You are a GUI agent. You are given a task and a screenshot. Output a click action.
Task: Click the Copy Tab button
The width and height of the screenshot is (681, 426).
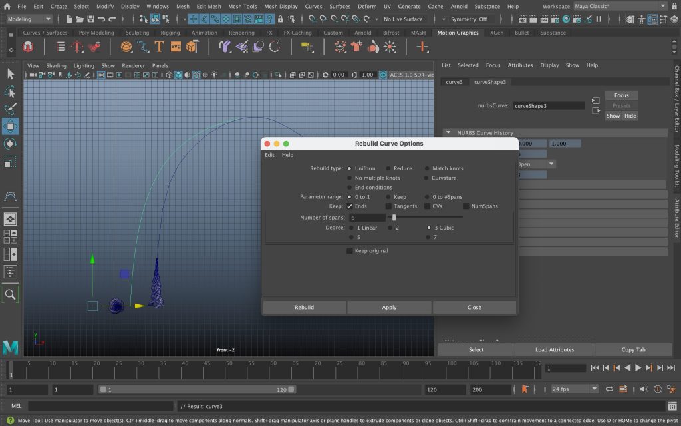pyautogui.click(x=633, y=349)
